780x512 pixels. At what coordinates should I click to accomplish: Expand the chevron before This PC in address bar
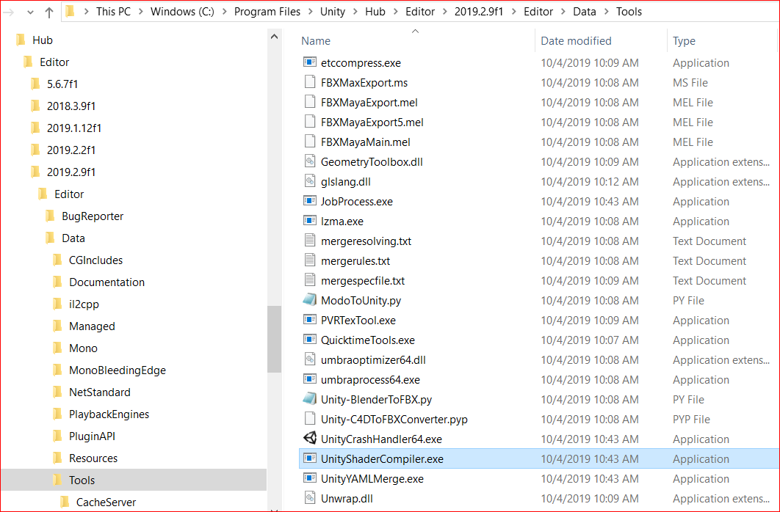click(86, 12)
